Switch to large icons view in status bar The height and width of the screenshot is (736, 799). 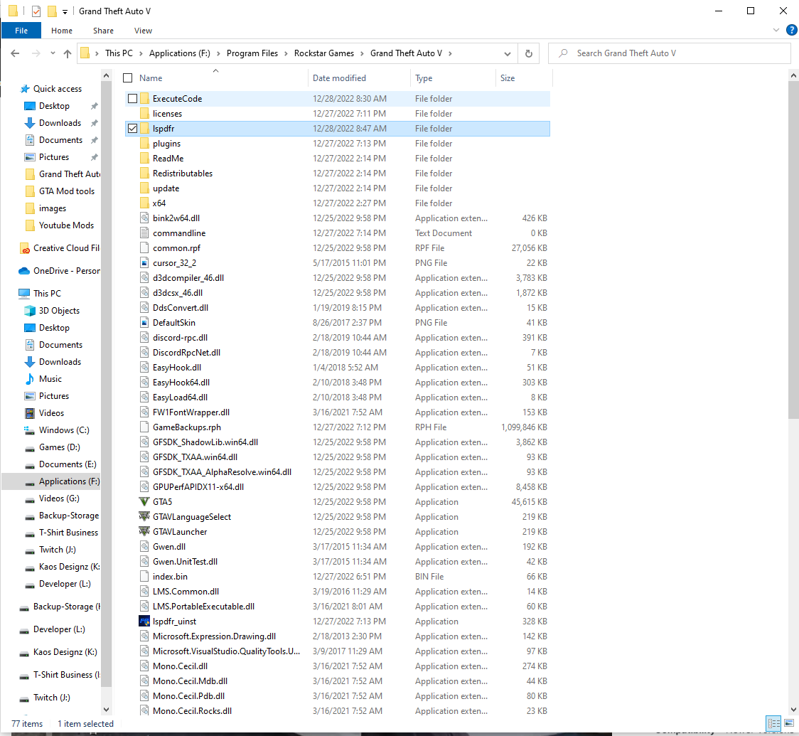[x=789, y=723]
